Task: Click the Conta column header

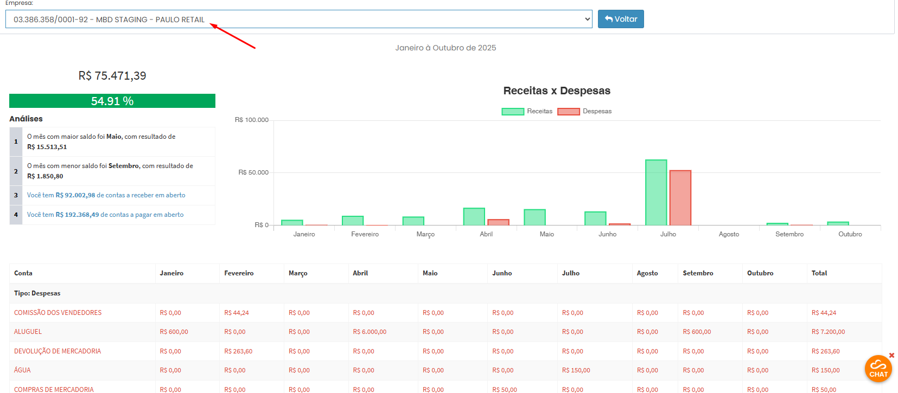Action: [23, 273]
